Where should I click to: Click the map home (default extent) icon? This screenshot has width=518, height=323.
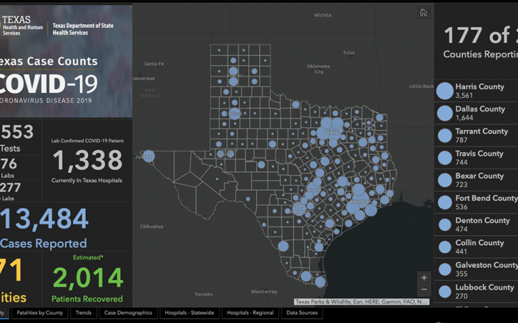(x=424, y=13)
